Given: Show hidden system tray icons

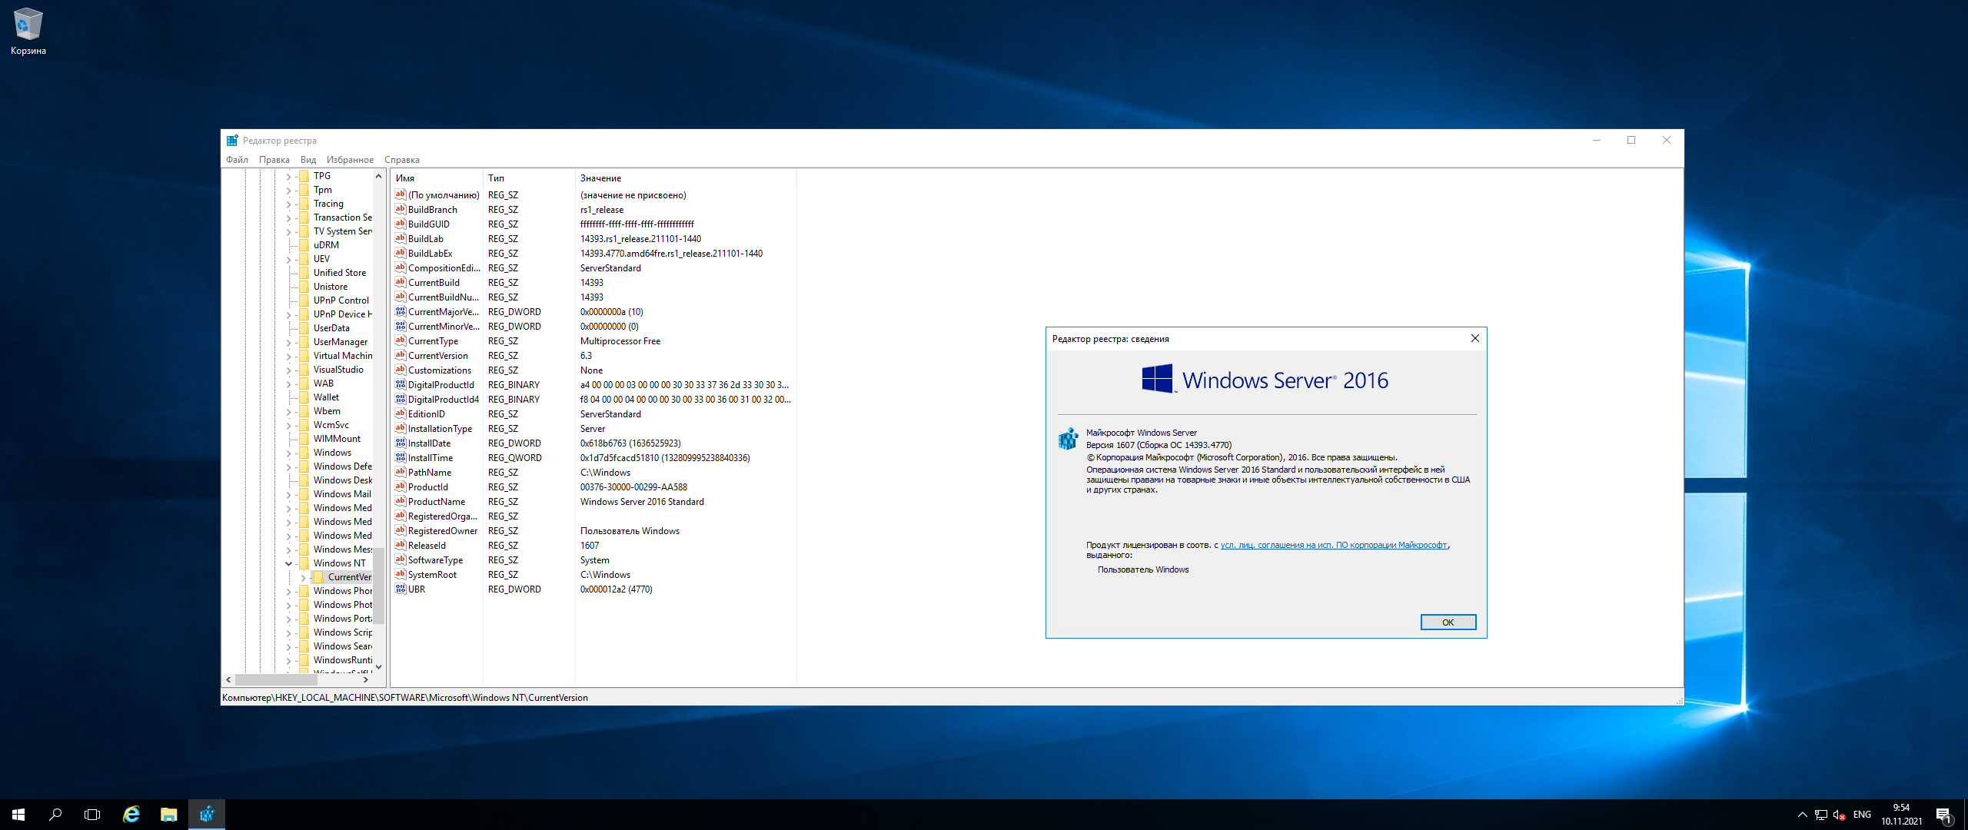Looking at the screenshot, I should pos(1802,815).
